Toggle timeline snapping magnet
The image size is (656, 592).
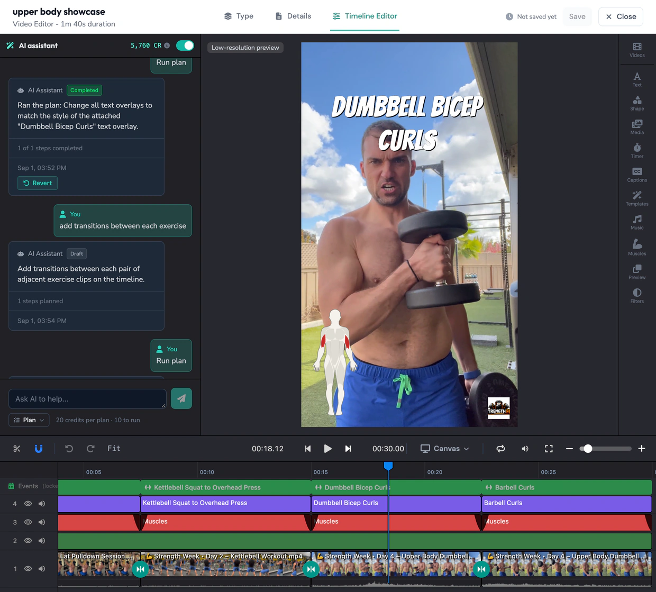coord(39,449)
